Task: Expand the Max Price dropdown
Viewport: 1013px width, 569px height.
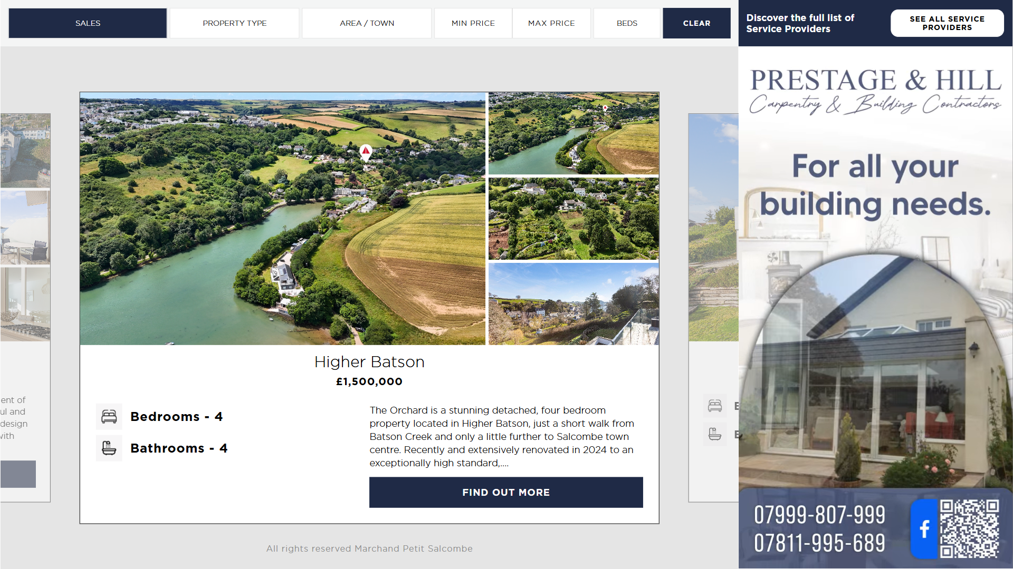Action: pos(551,23)
